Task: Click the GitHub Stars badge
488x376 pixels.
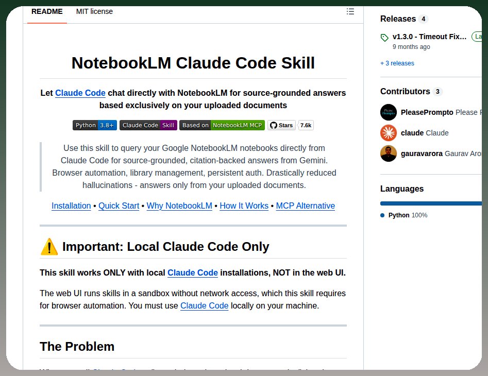Action: [x=281, y=125]
